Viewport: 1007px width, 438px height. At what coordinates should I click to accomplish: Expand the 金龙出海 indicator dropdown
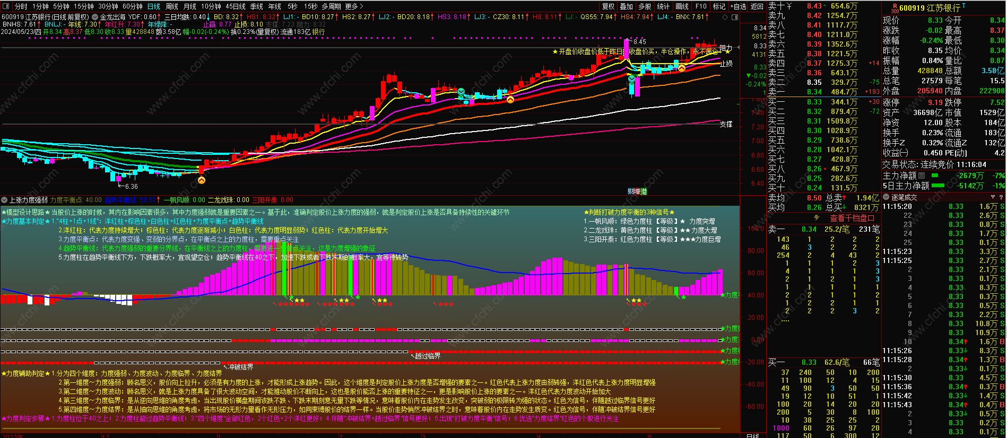[96, 17]
